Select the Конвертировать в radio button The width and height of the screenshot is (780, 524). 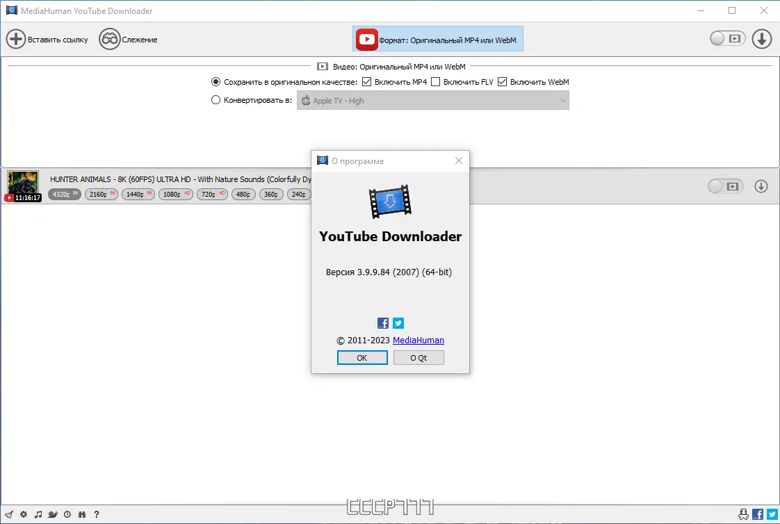(x=216, y=99)
